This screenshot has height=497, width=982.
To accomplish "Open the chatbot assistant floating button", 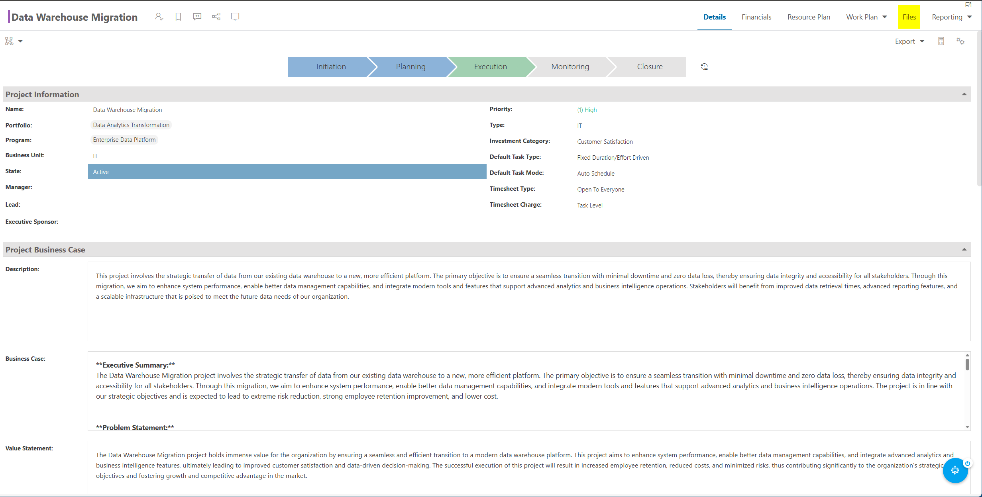I will [955, 470].
